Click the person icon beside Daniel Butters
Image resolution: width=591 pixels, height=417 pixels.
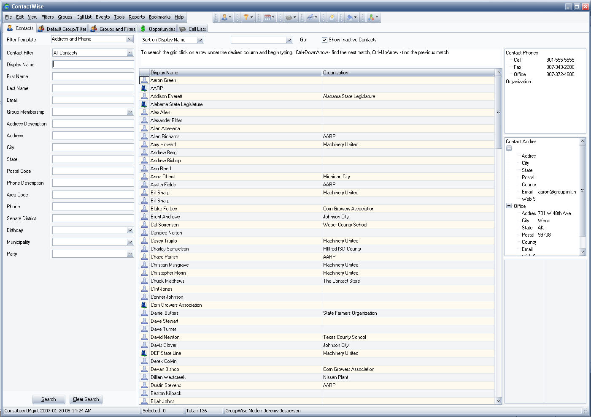(x=144, y=313)
